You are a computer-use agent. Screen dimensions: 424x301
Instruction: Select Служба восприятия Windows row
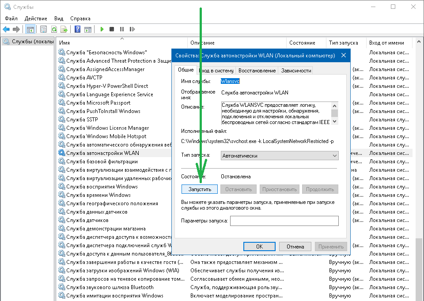point(102,186)
